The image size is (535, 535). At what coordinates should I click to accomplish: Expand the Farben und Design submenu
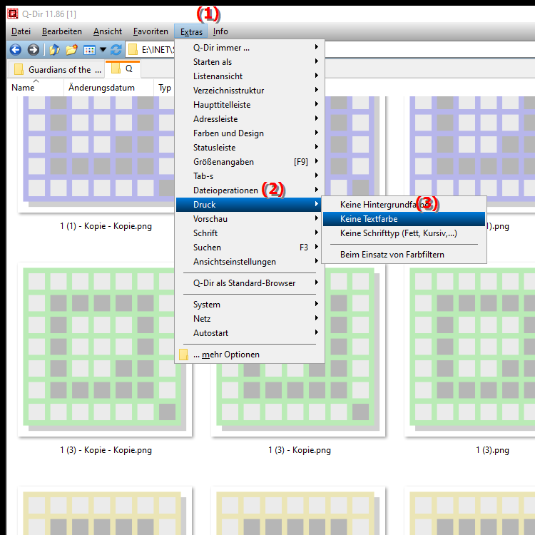pyautogui.click(x=249, y=133)
